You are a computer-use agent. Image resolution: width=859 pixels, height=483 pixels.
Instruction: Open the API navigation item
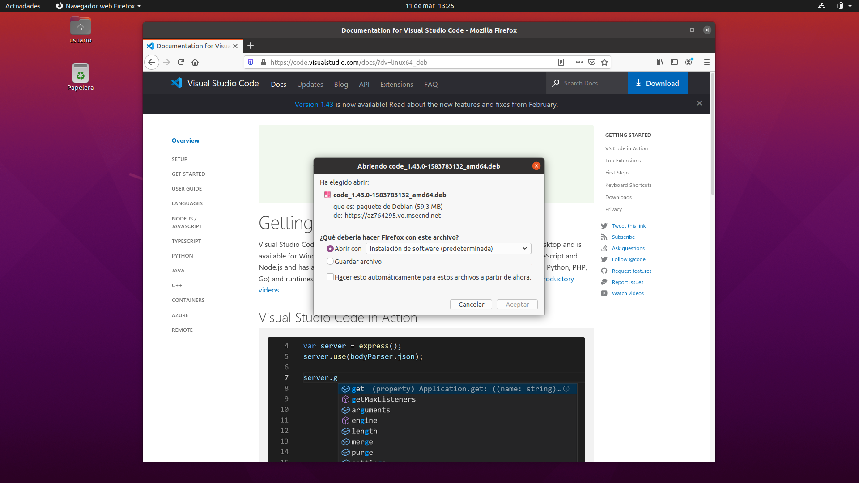click(364, 84)
